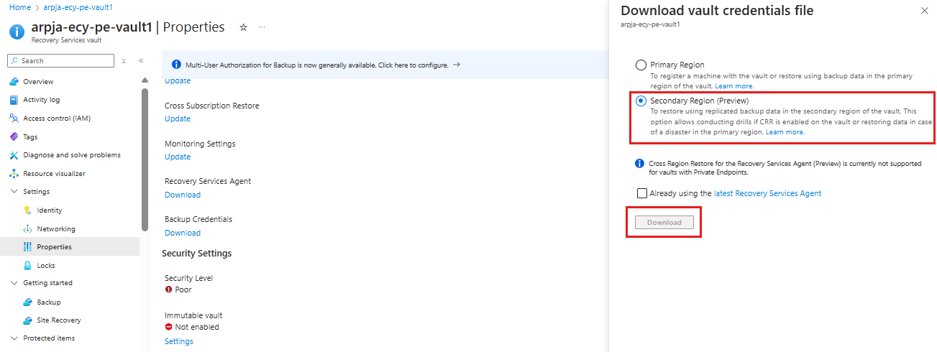Click the Diagnose and solve problems icon
Screen dimensions: 937x352
pos(14,155)
